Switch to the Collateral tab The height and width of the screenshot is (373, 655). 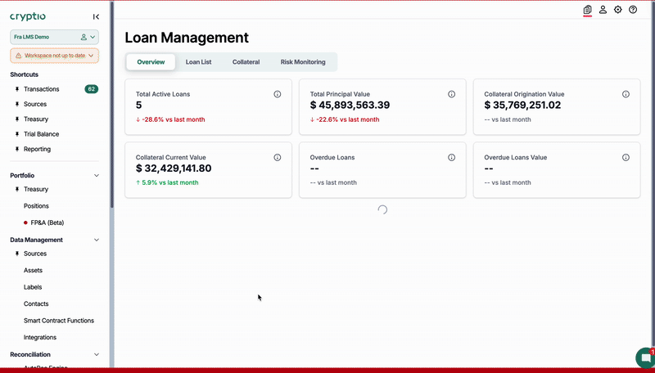click(x=246, y=61)
